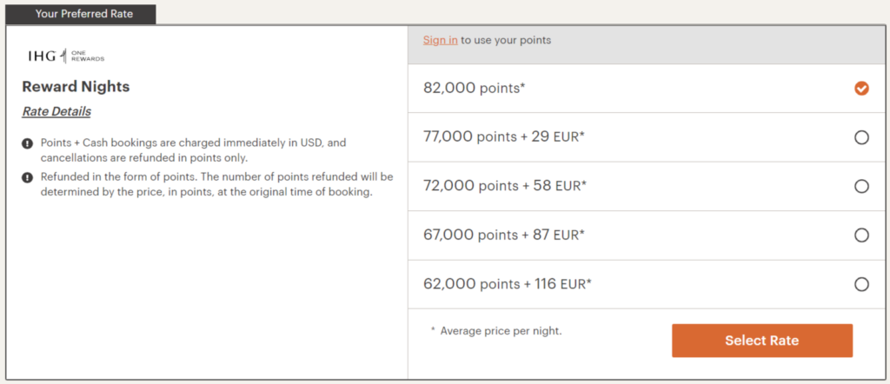Open the Rate Details link
This screenshot has height=384, width=890.
click(x=56, y=111)
